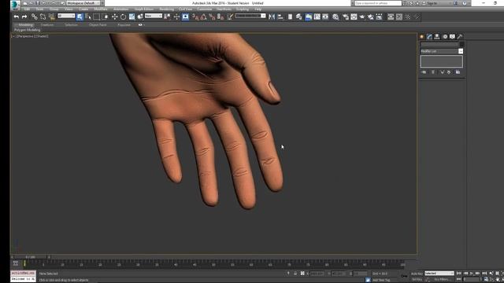Toggle the Percent Snap icon
This screenshot has height=283, width=504.
click(212, 17)
